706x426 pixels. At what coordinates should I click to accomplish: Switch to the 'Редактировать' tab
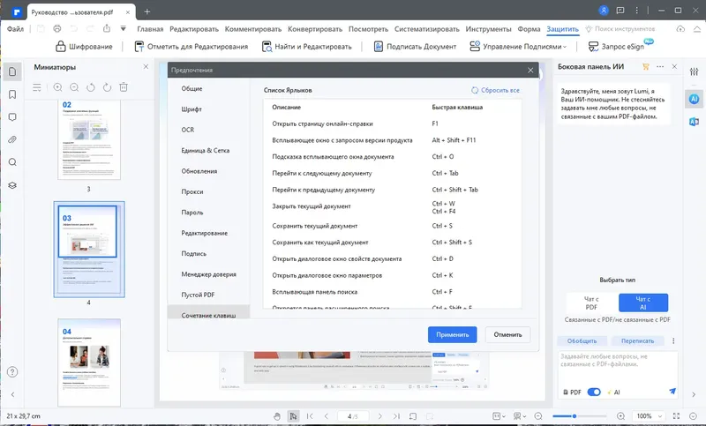[194, 29]
